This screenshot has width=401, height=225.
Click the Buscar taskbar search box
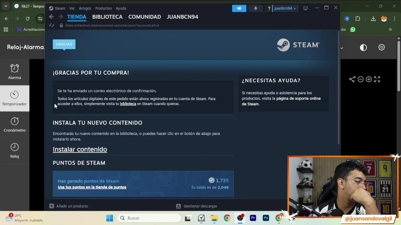click(x=149, y=218)
